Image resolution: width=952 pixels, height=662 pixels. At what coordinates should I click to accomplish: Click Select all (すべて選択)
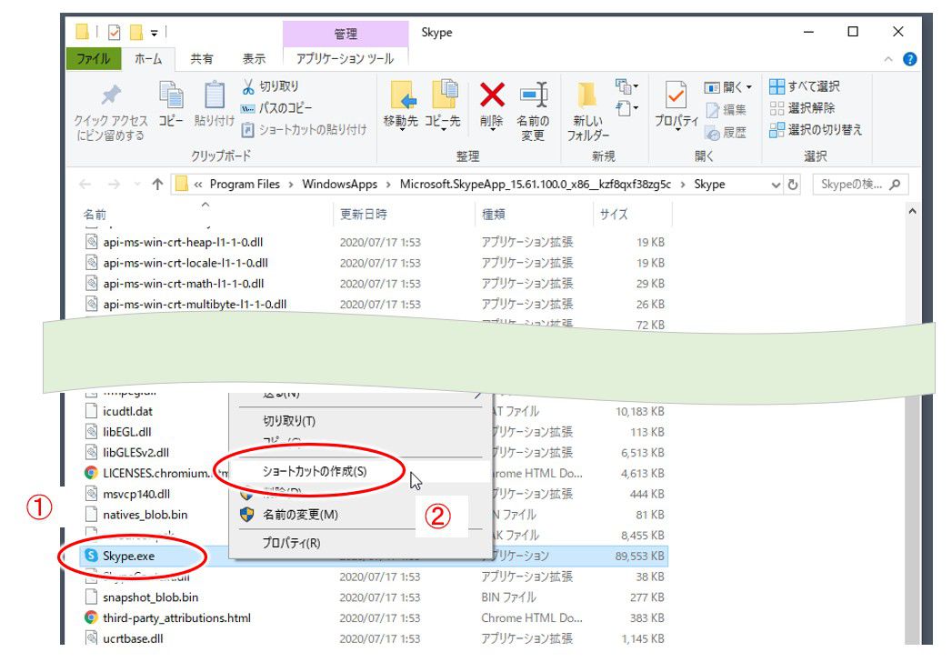805,86
